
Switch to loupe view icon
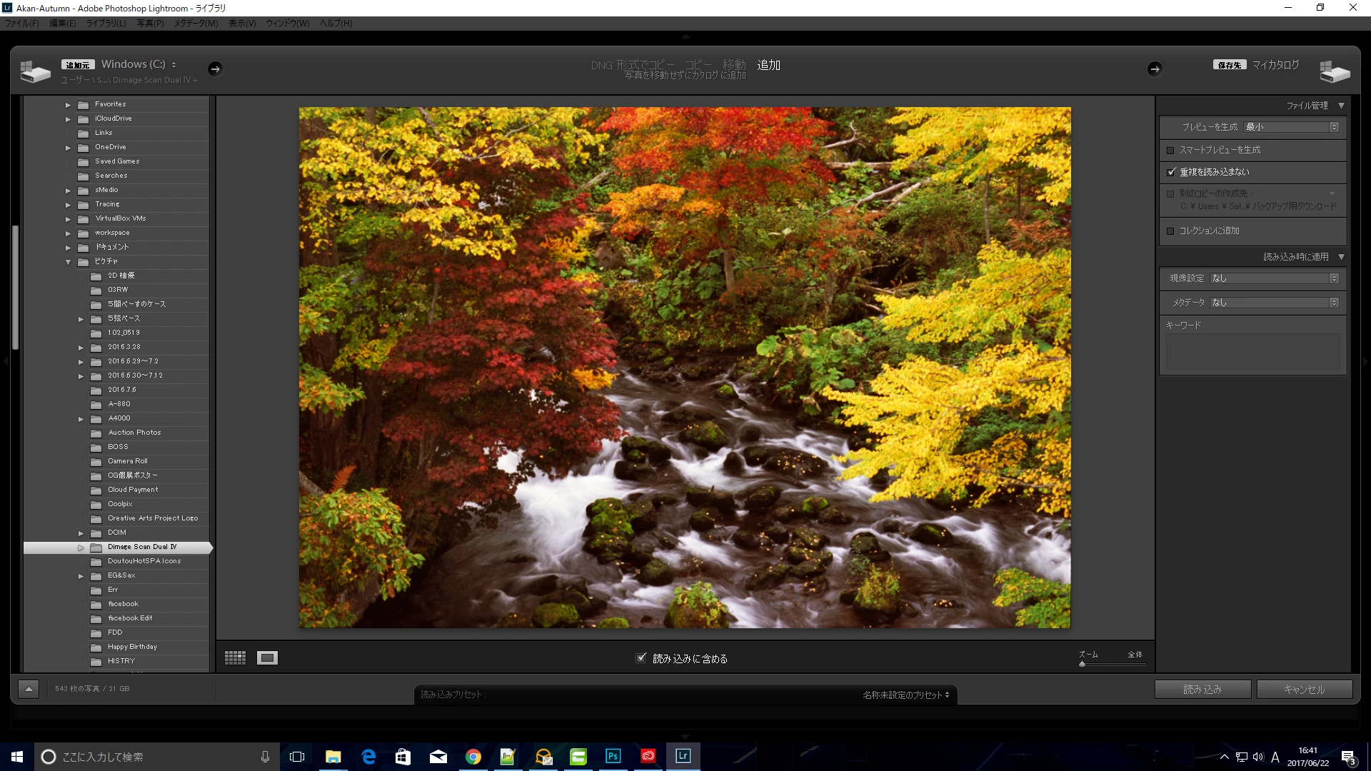[267, 657]
